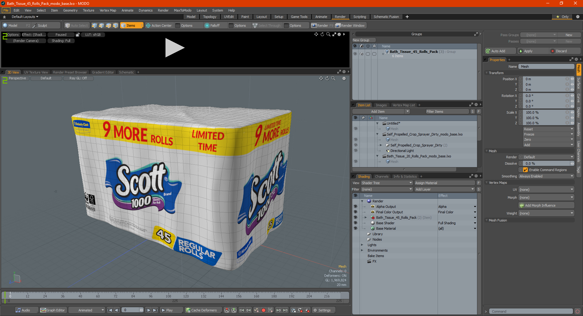Click the render preview lock icon

tap(78, 35)
